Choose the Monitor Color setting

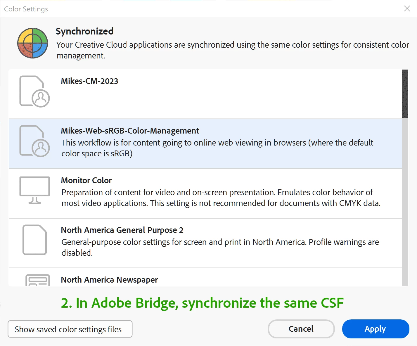[86, 181]
